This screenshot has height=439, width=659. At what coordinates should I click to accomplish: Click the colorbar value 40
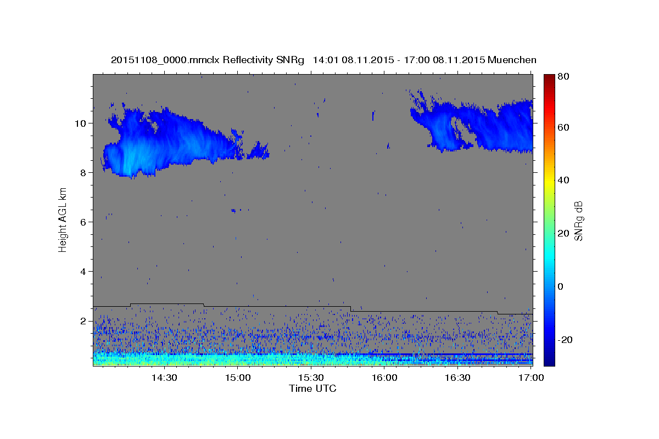coord(563,180)
